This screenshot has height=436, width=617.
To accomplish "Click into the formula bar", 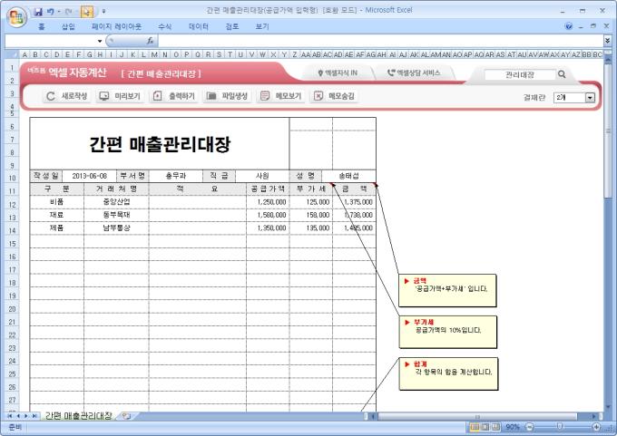I will click(379, 41).
